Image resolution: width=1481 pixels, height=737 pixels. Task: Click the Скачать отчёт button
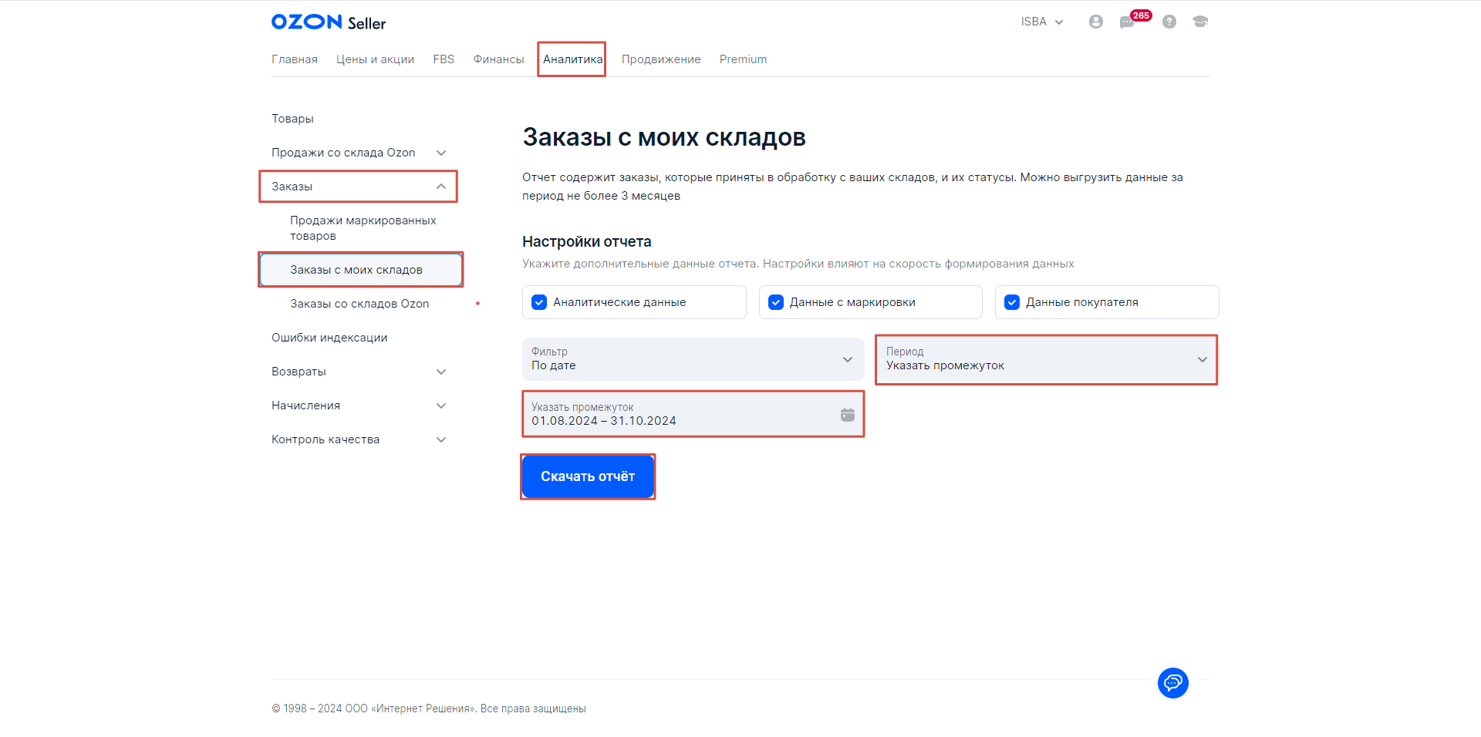coord(588,476)
